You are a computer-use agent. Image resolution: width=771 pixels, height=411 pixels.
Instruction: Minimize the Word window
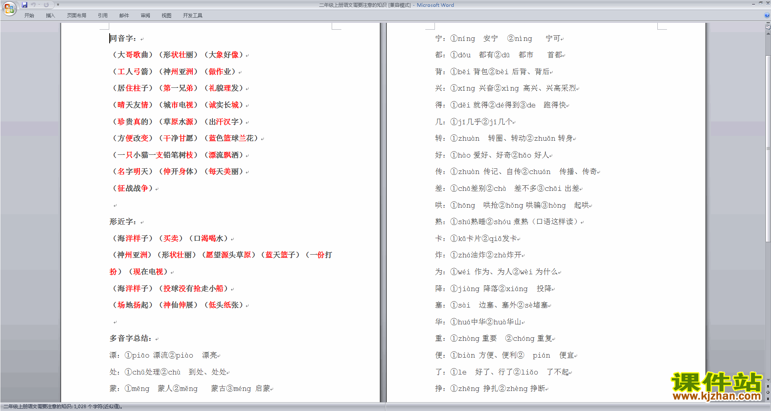pyautogui.click(x=753, y=4)
